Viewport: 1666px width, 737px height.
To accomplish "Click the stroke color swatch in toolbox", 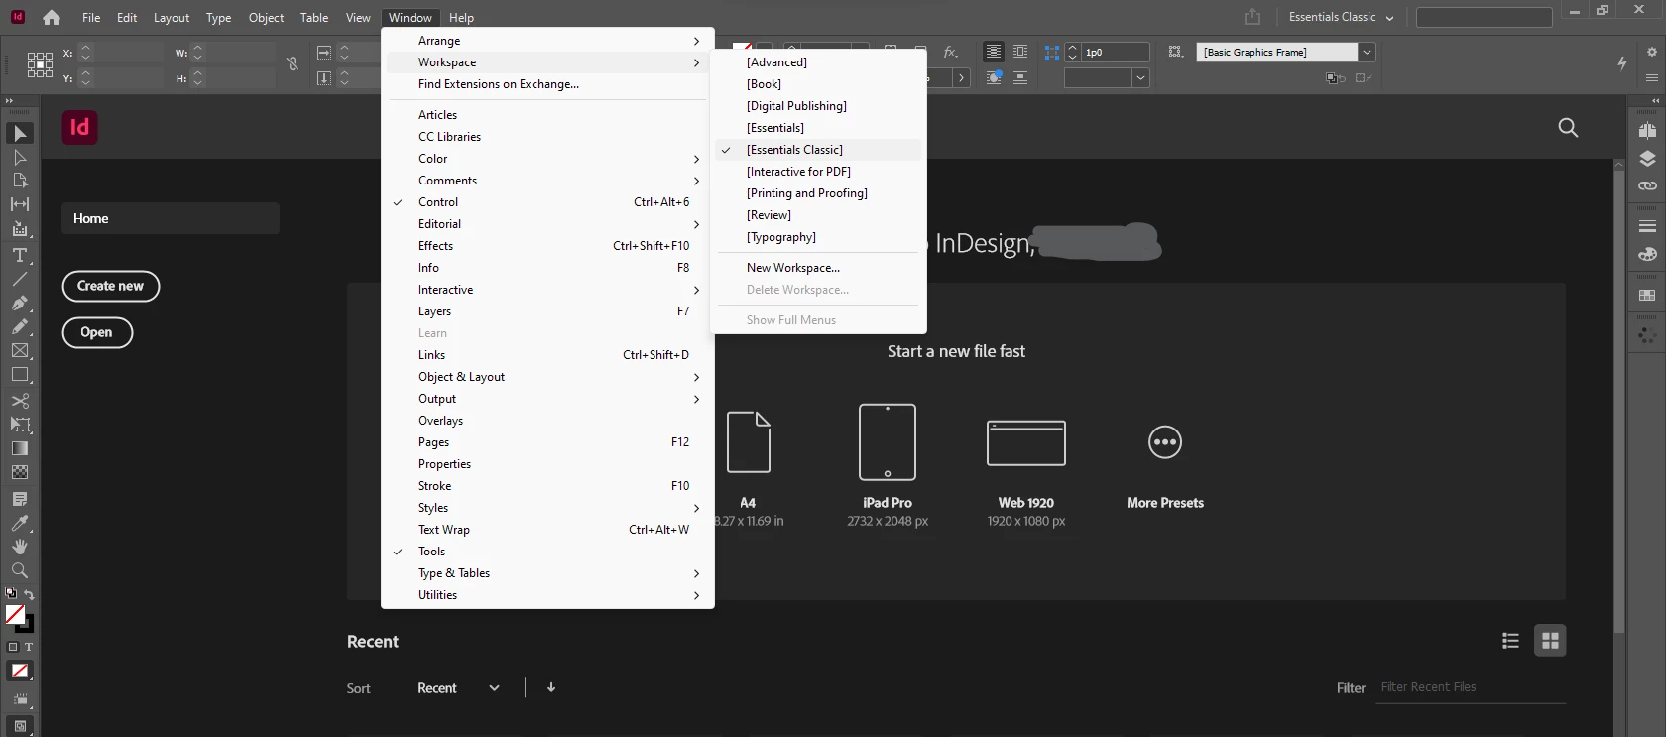I will [26, 624].
